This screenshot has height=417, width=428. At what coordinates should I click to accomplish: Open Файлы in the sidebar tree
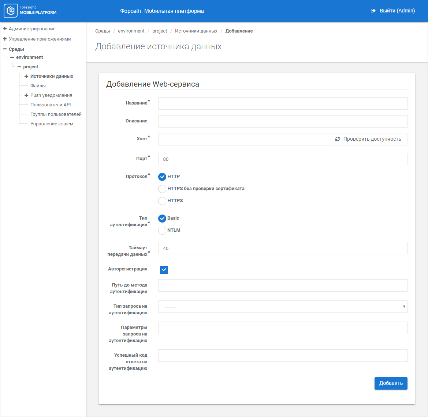pos(38,86)
